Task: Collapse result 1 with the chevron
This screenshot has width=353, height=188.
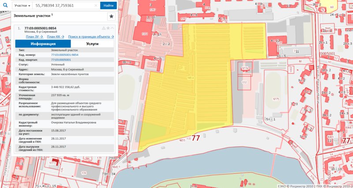Action: coord(112,28)
